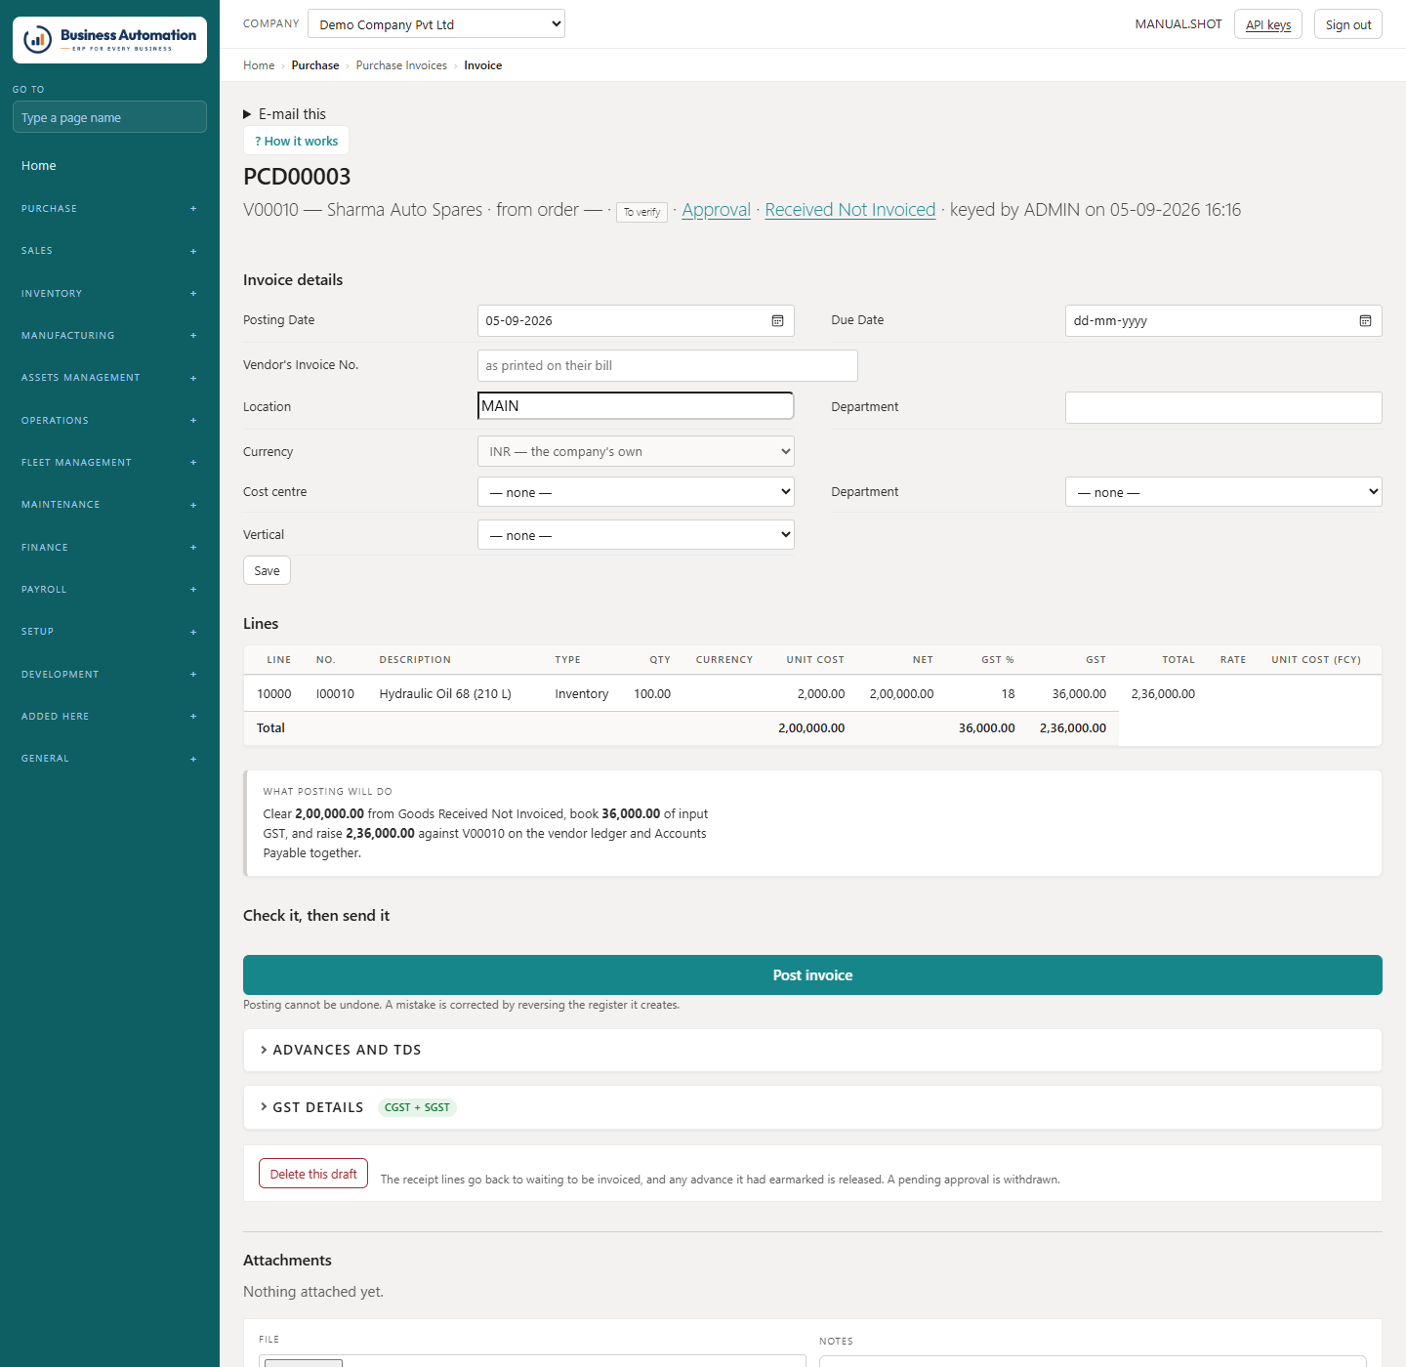Select Hydraulic Oil 68 (210 L) cell
Viewport: 1406px width, 1367px height.
point(445,694)
